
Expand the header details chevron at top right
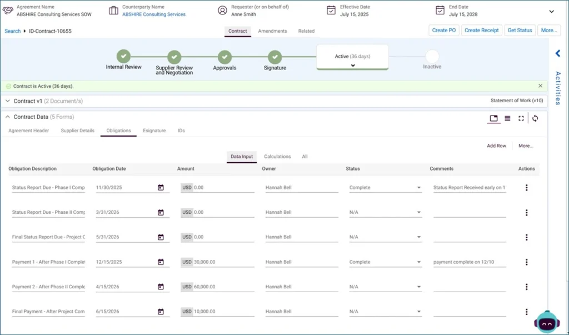[552, 11]
